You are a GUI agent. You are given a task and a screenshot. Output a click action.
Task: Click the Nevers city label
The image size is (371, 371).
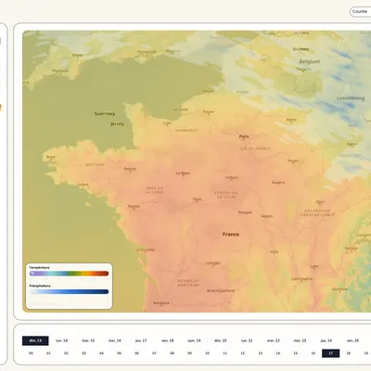267,216
